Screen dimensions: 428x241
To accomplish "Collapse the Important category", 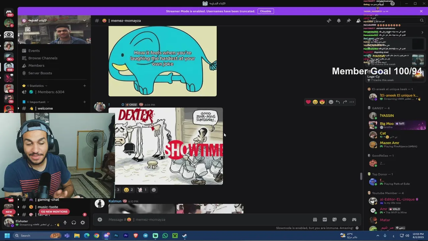I will 38,102.
